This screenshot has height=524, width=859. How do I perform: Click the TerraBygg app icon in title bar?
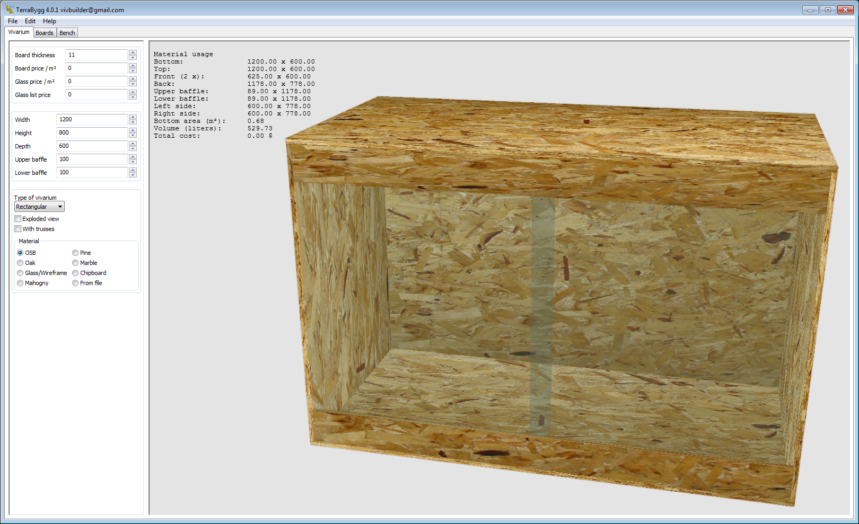(x=10, y=10)
